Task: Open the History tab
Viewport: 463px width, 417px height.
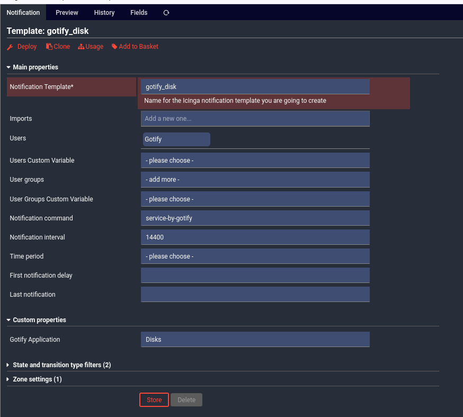Action: tap(104, 13)
